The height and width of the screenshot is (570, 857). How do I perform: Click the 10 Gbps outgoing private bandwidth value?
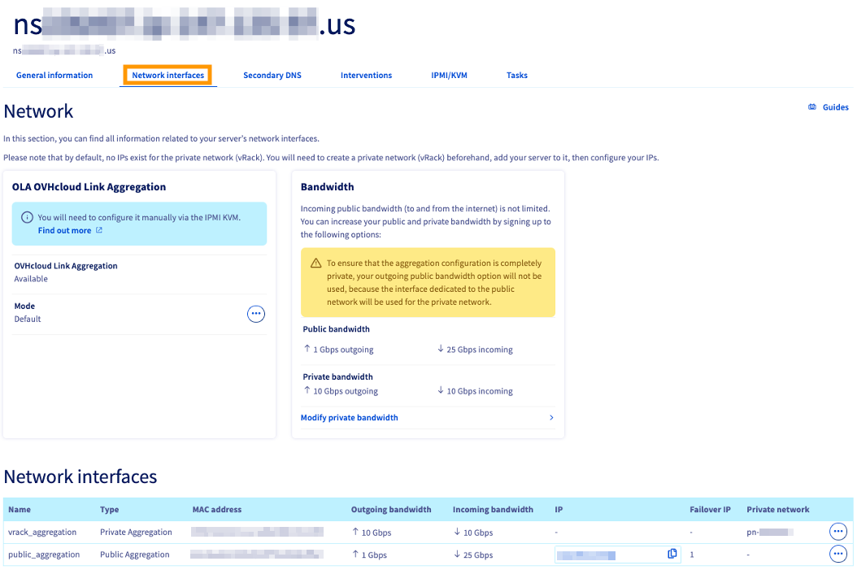click(x=341, y=391)
